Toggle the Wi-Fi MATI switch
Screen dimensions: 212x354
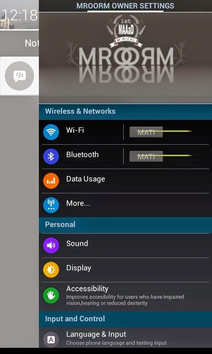tap(146, 132)
